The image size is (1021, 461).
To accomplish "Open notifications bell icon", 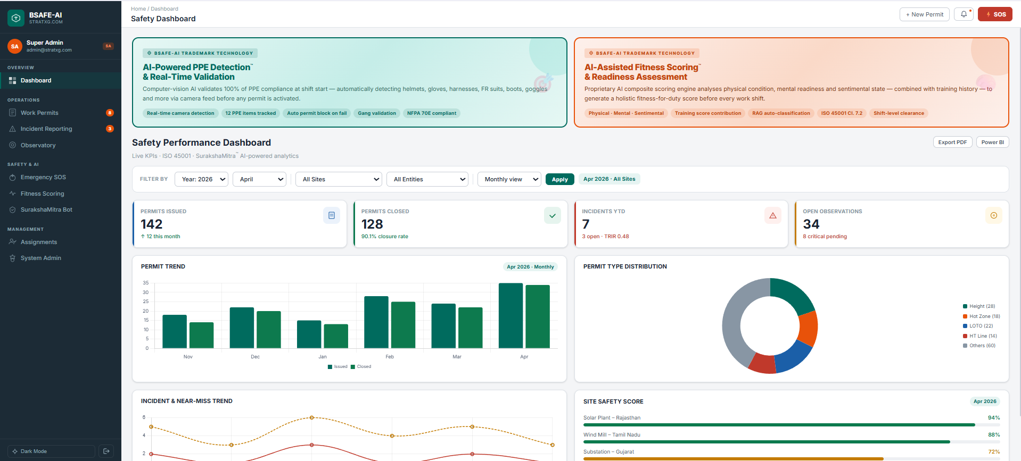I will tap(964, 14).
